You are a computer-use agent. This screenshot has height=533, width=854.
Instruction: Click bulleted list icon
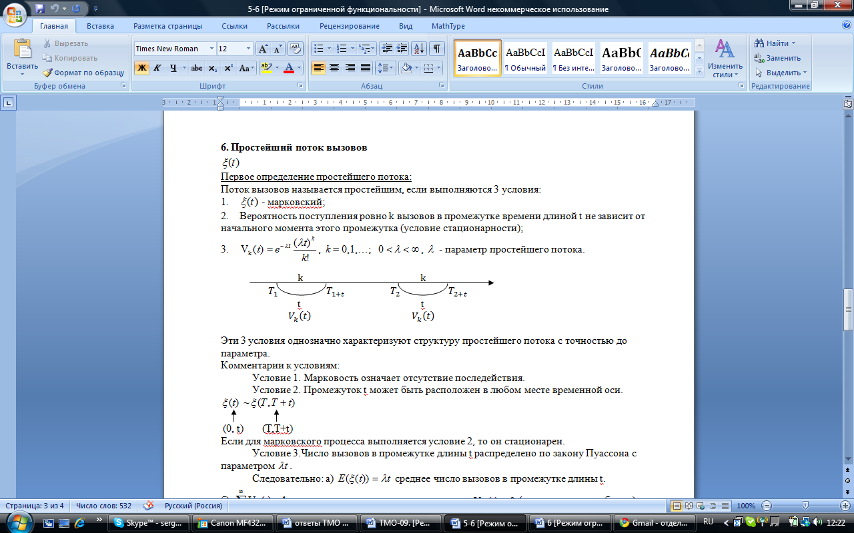pos(319,49)
